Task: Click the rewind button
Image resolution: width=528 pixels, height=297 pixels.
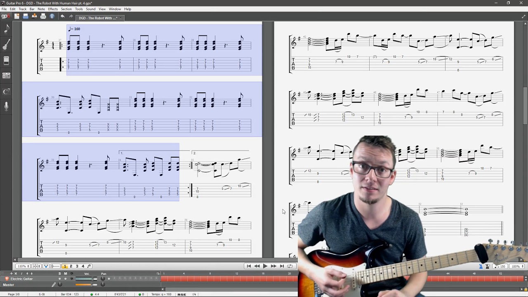Action: click(257, 266)
